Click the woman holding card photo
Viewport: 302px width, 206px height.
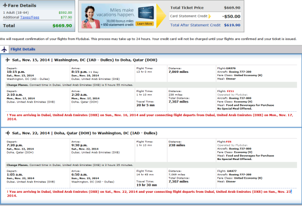tap(90, 17)
